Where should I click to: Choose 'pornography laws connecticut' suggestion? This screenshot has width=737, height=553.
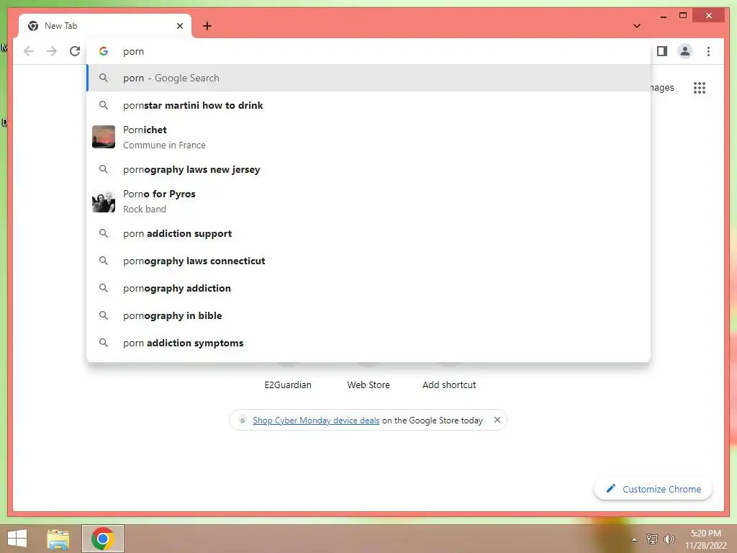(x=369, y=261)
